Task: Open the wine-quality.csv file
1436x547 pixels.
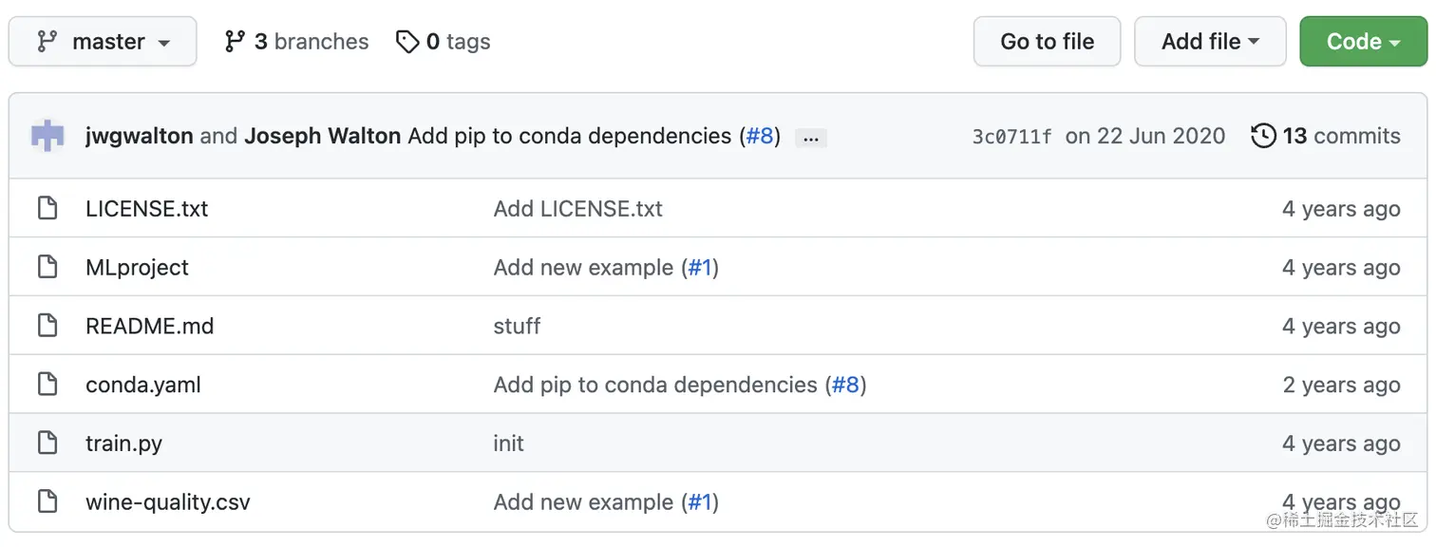Action: tap(167, 501)
